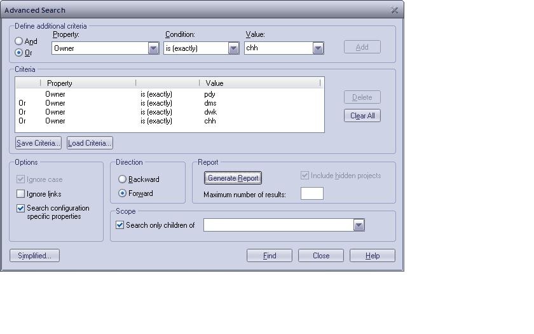Open the Scope dropdown arrow
Viewport: 534px width, 334px height.
359,225
